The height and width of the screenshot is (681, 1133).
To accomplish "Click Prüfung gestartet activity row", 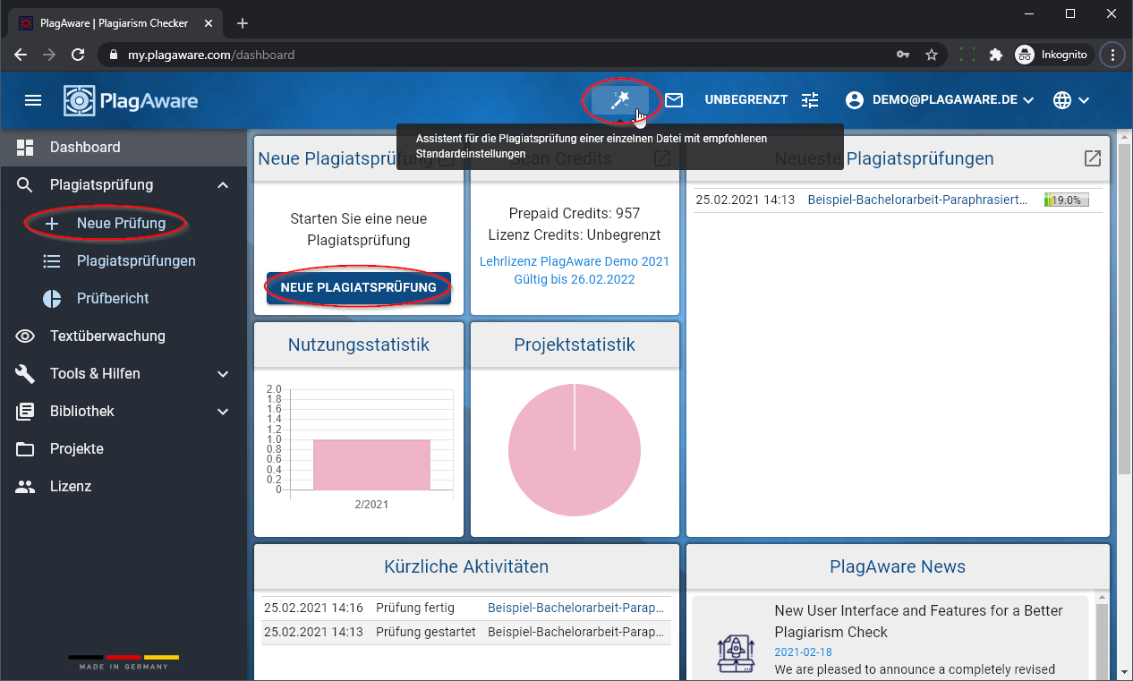I will click(x=466, y=632).
